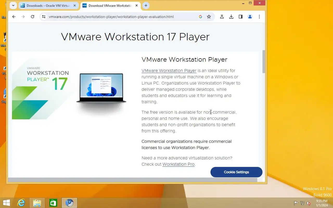Go back to previous page
Image resolution: width=333 pixels, height=208 pixels.
(x=14, y=17)
